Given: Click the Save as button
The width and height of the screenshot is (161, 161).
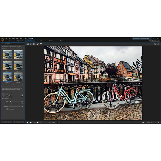Looking at the screenshot, I should [x=7, y=122].
